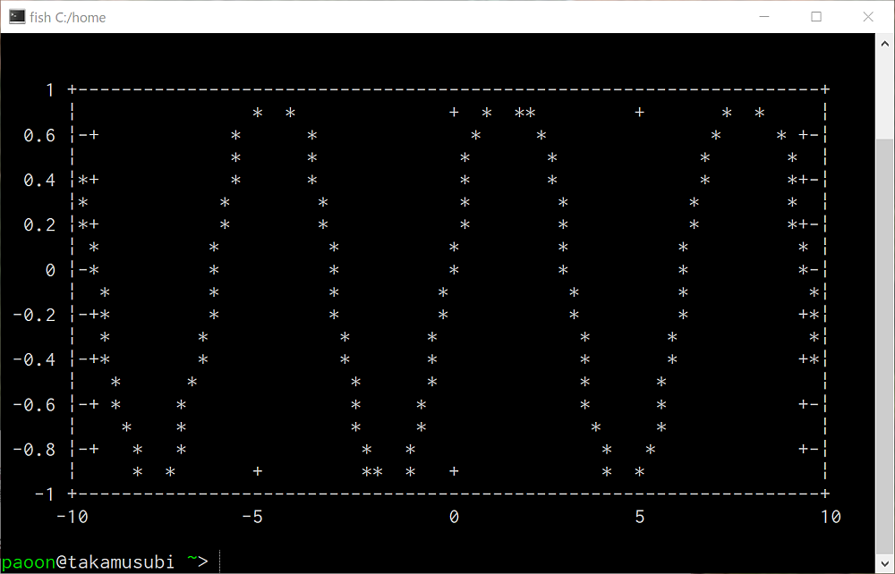The height and width of the screenshot is (574, 895).
Task: Click the x-axis label '10'
Action: point(830,516)
